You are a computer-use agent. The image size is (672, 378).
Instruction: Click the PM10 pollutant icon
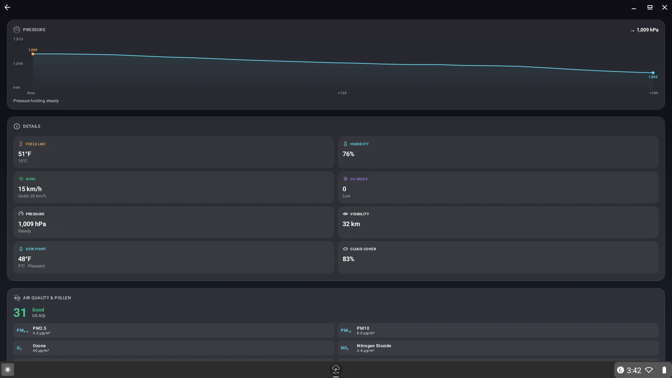(x=346, y=330)
